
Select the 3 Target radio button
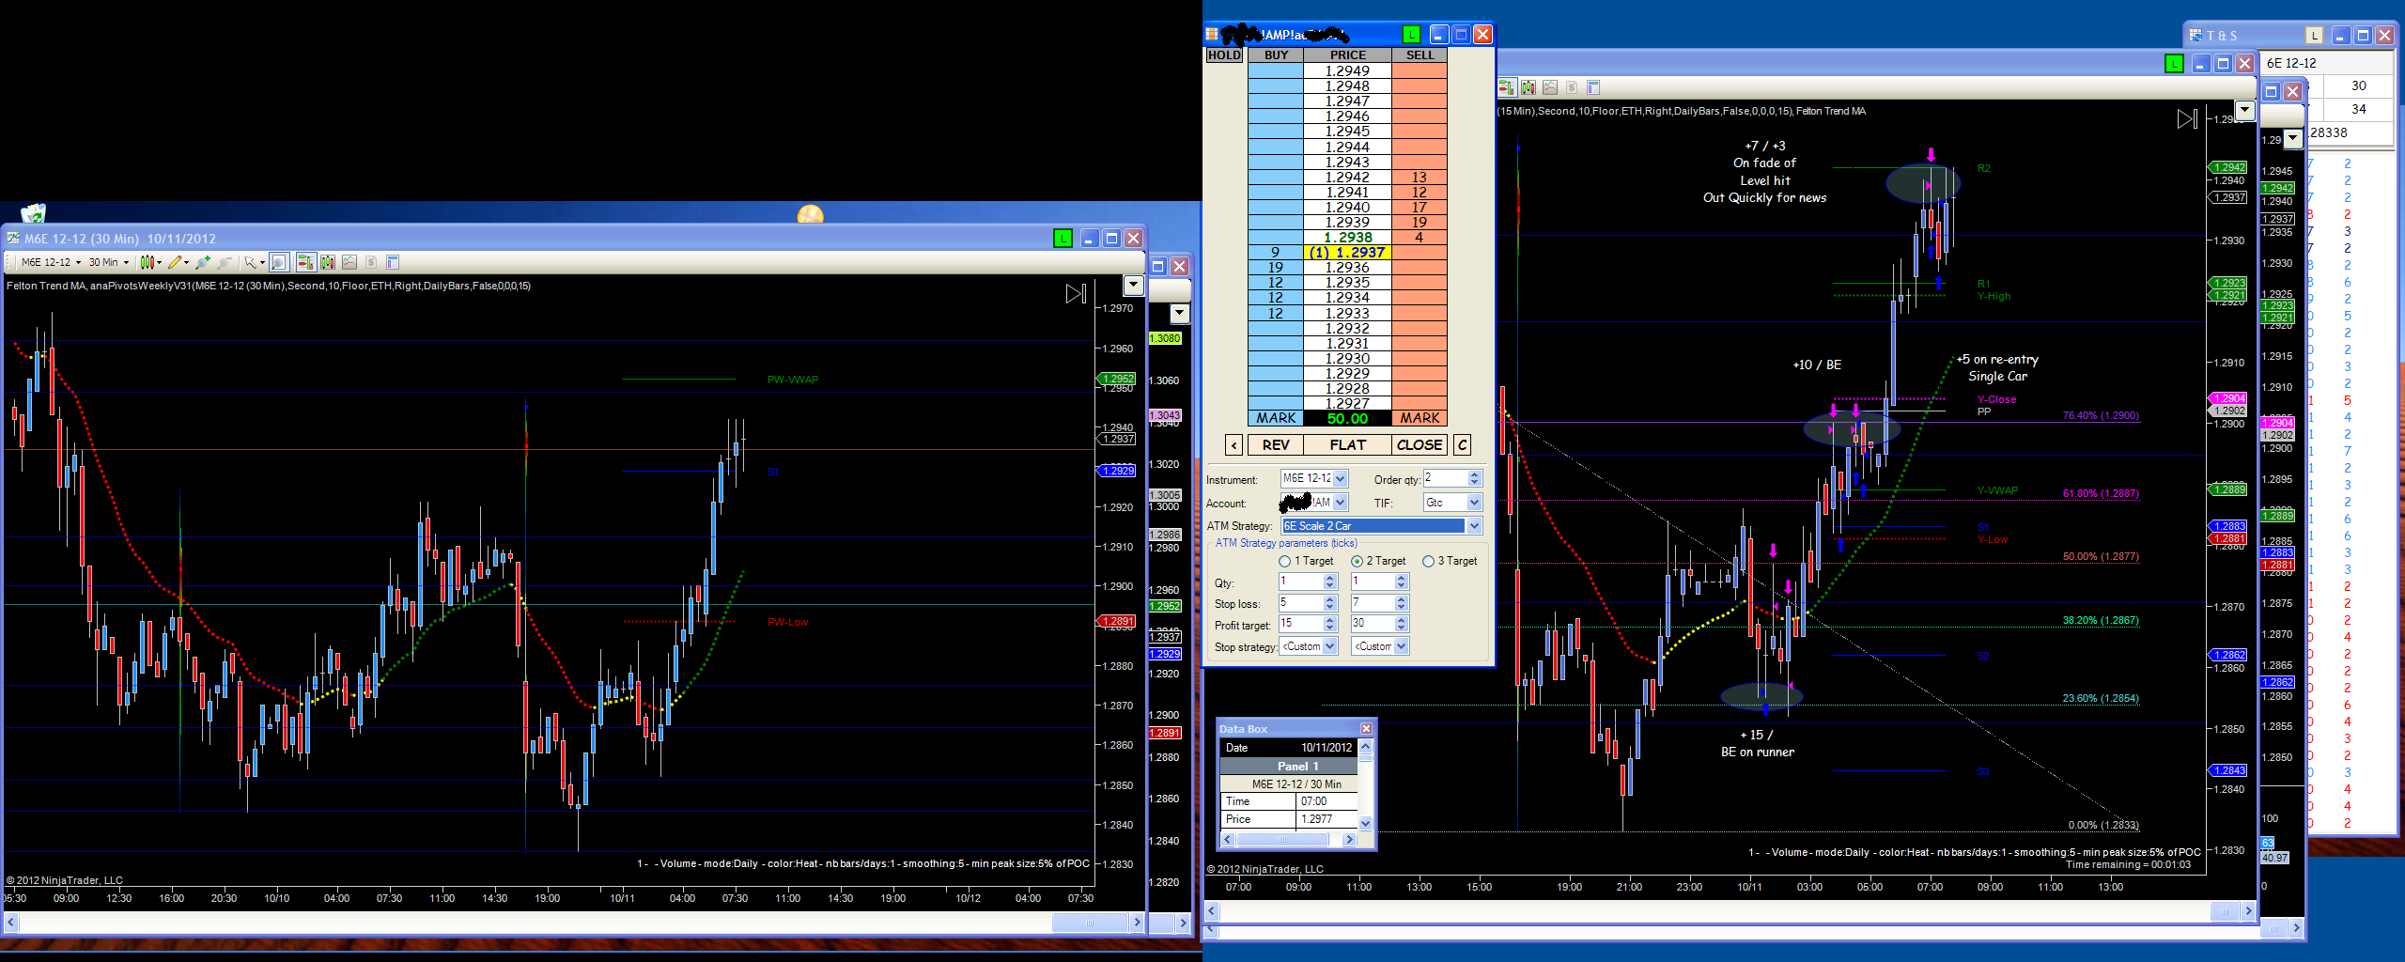[x=1428, y=561]
